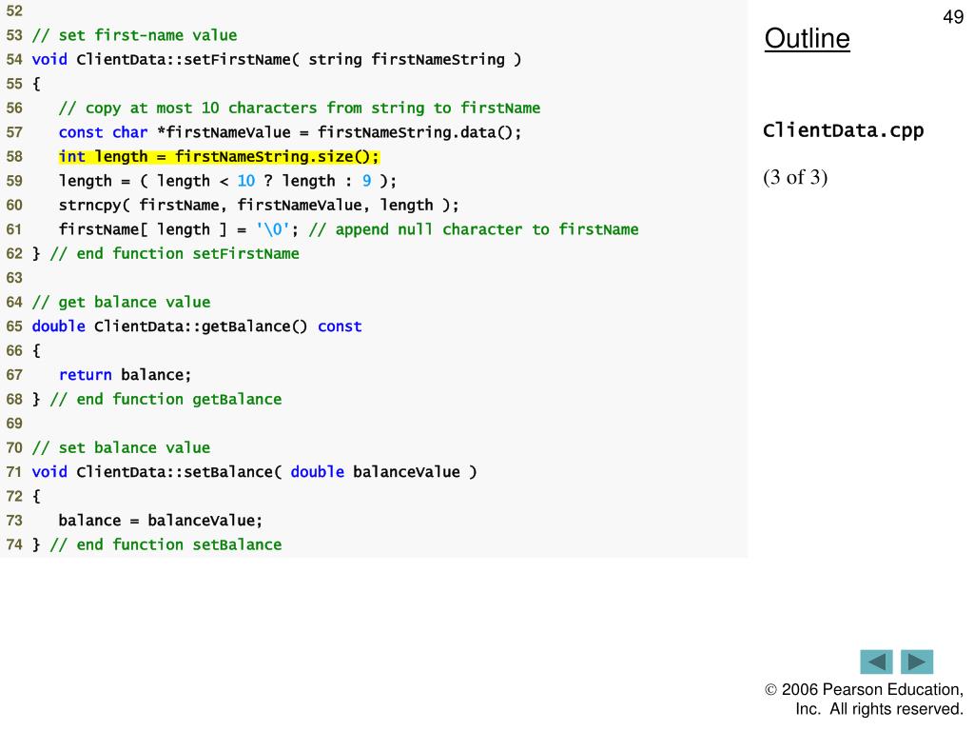Click the comment '// set balance value'
974x731 pixels.
point(121,447)
